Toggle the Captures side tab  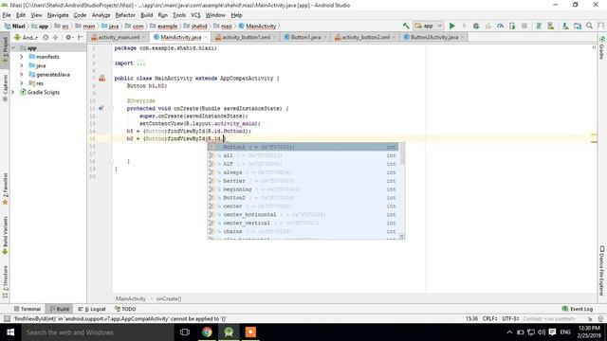pos(5,88)
